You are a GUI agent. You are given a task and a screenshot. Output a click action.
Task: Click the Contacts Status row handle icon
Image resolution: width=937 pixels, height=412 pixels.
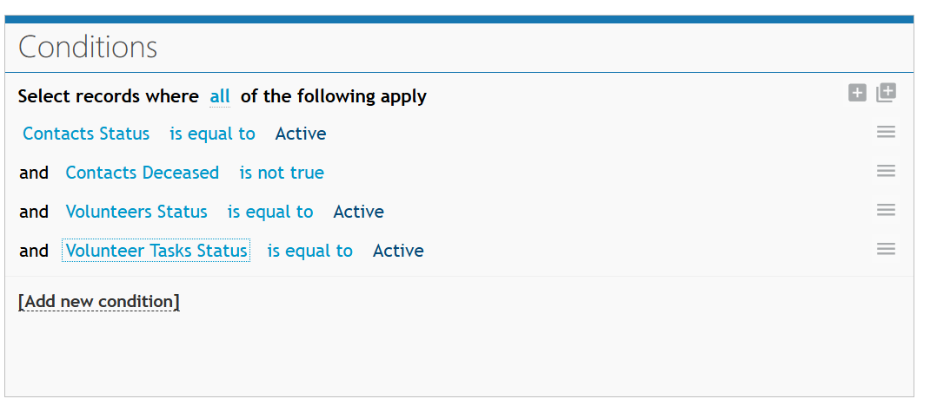tap(886, 132)
